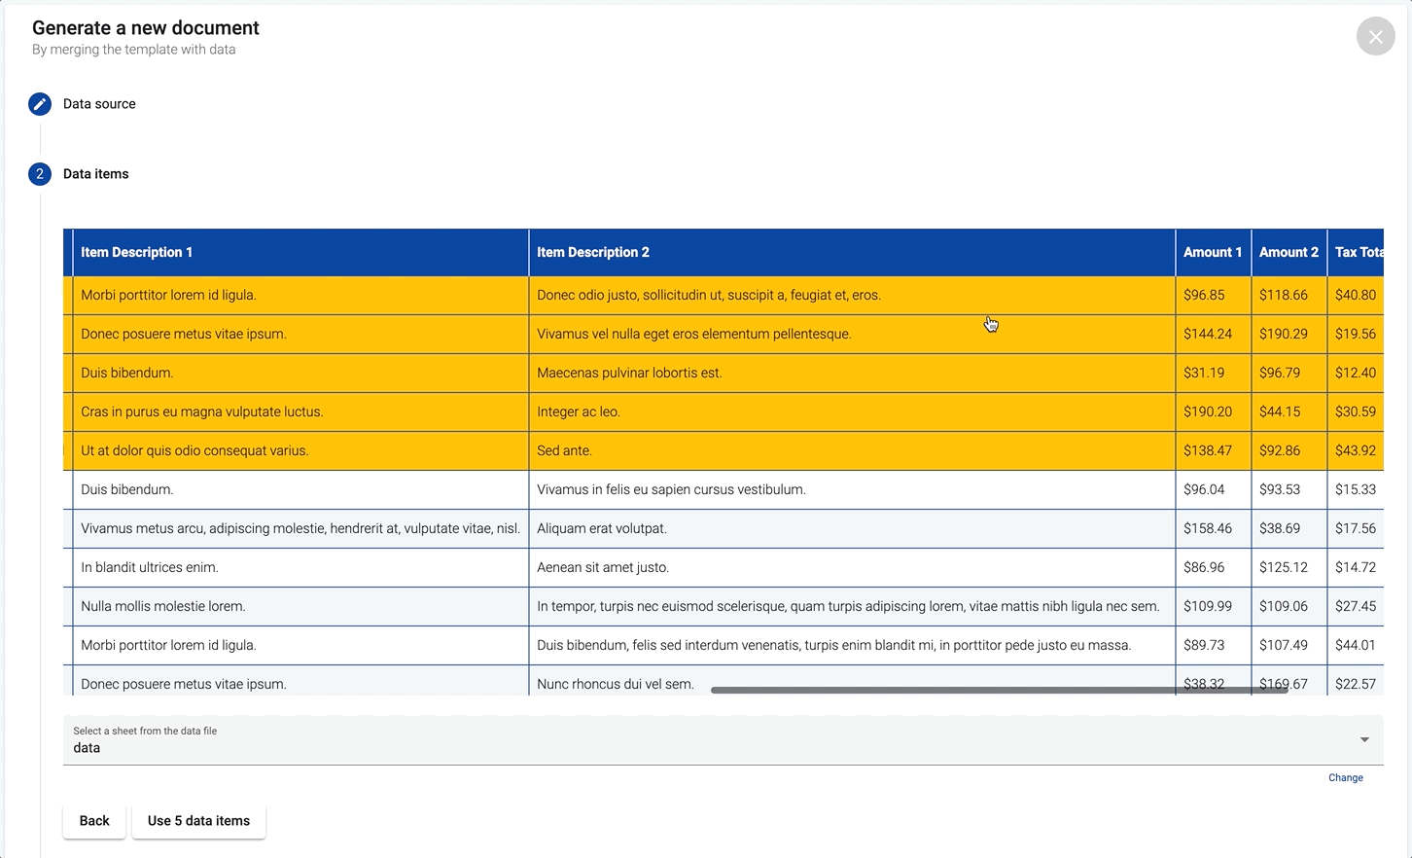
Task: Confirm with Use 5 data items button
Action: [198, 821]
